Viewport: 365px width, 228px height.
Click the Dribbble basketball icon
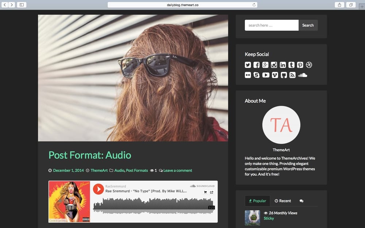(x=309, y=65)
